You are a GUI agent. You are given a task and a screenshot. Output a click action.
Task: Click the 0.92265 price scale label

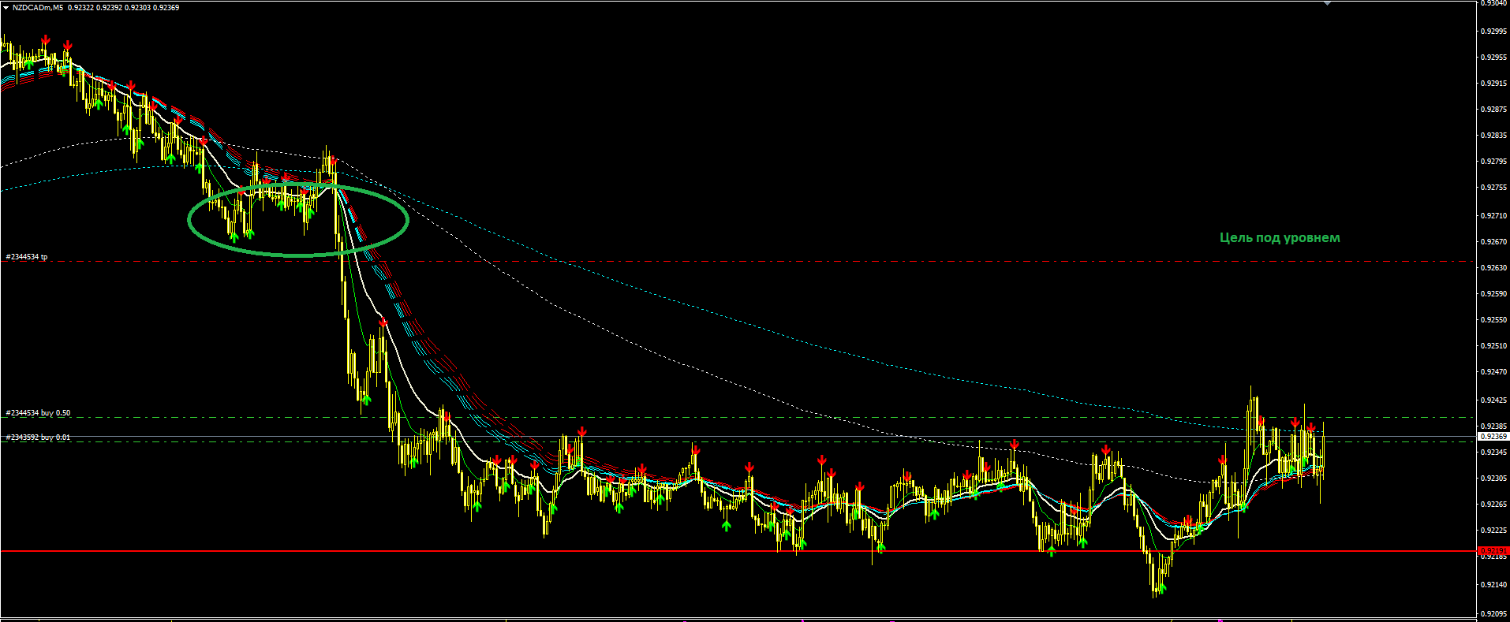[x=1493, y=505]
